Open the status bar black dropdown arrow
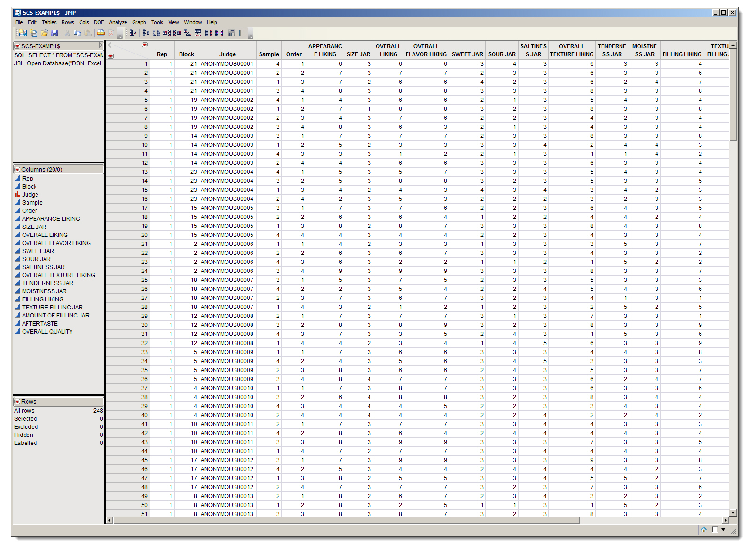Screen dimensions: 746x544 (724, 530)
